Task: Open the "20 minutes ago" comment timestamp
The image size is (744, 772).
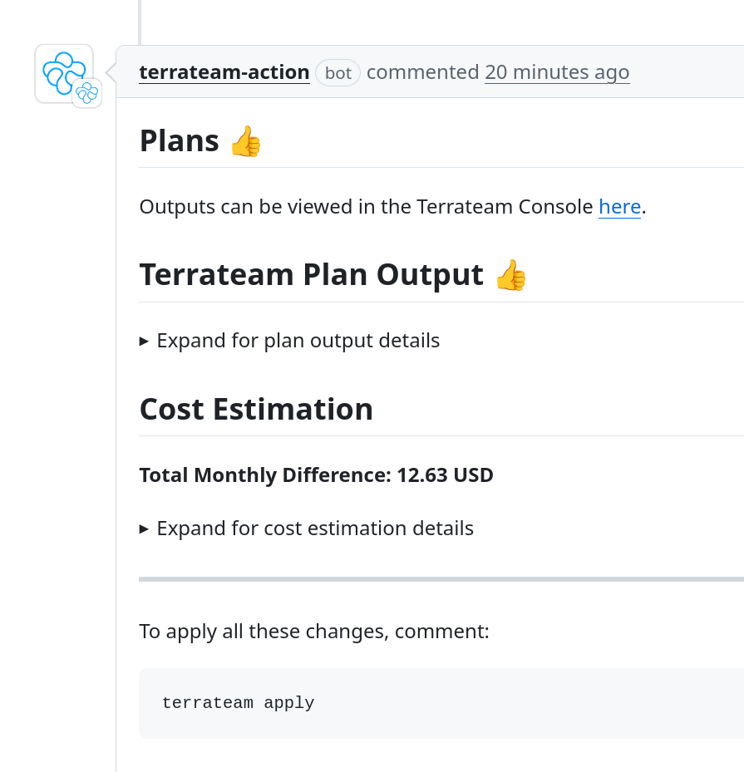Action: (x=557, y=72)
